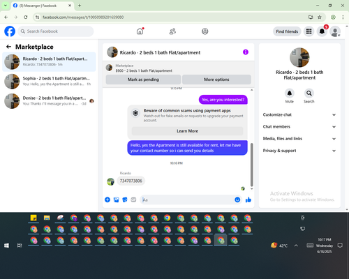The image size is (349, 279).
Task: Open a new browser tab
Action: 80,6
